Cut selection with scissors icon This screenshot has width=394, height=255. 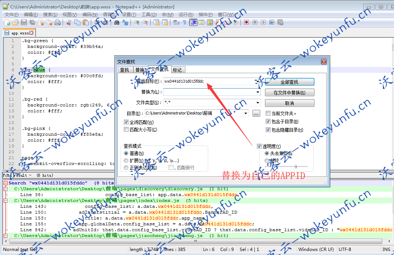(x=69, y=23)
